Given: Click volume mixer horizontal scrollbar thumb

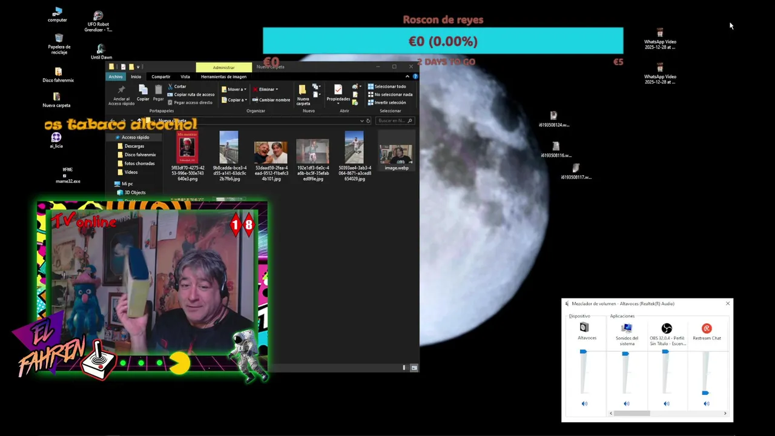Looking at the screenshot, I should click(x=632, y=413).
